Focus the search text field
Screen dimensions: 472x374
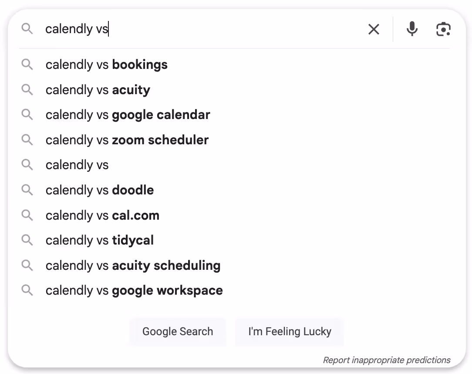pyautogui.click(x=200, y=29)
